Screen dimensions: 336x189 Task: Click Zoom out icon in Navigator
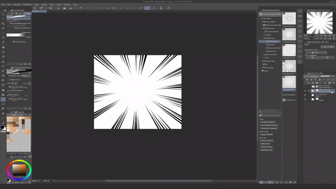coord(317,36)
